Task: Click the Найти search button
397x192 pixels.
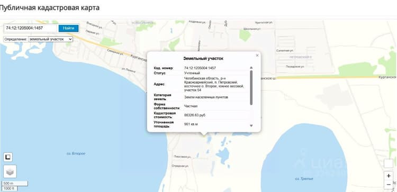Action: pos(69,28)
